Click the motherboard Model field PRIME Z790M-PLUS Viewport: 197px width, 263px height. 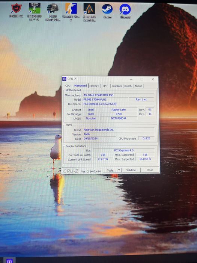click(x=105, y=100)
